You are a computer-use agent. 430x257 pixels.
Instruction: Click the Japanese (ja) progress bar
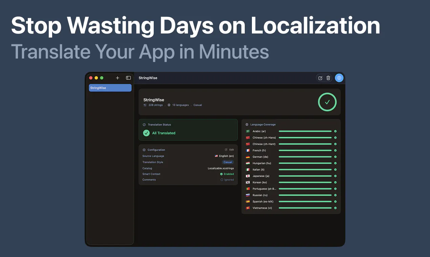pos(305,176)
